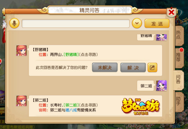Click the green [卵二姐] pathfinding link
188x129 pixels.
71,105
